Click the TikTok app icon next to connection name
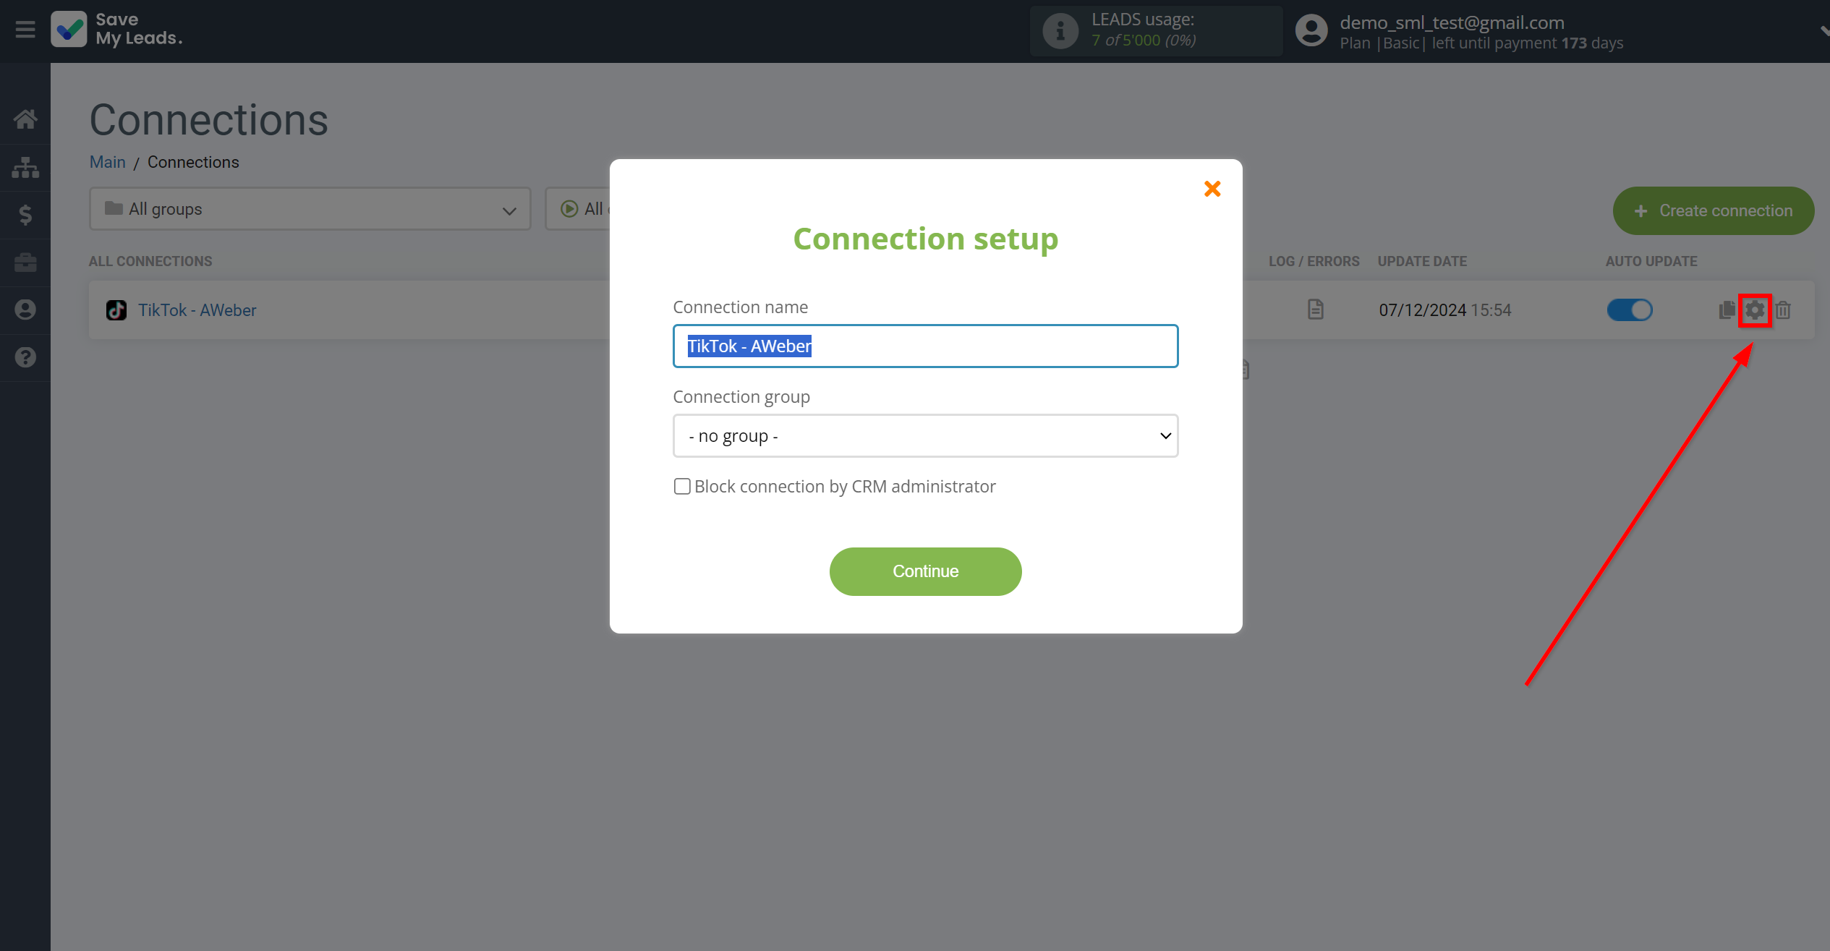Screen dimensions: 1830x951 coord(116,310)
